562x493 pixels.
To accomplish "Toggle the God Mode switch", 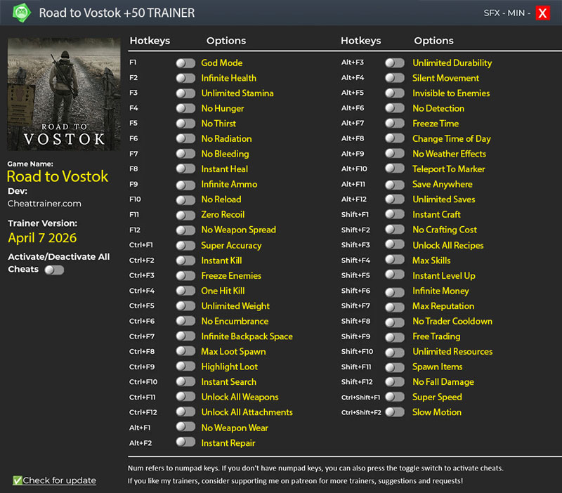I will point(185,63).
